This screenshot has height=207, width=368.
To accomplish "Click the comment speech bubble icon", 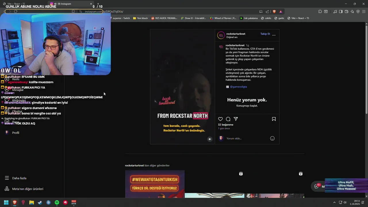I will coord(228,119).
